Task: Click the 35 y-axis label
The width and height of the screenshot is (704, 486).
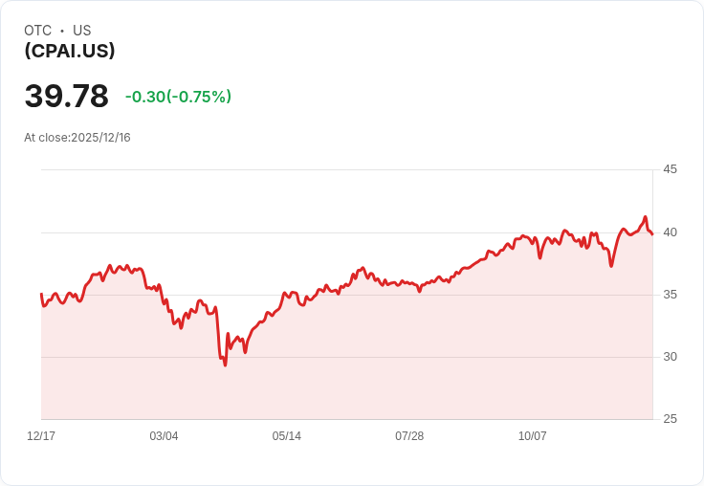Action: [670, 295]
